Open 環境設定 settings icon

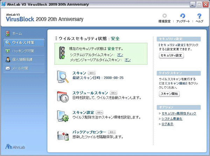[164, 16]
